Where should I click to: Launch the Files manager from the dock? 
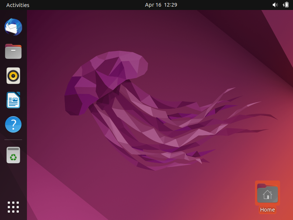[x=13, y=51]
